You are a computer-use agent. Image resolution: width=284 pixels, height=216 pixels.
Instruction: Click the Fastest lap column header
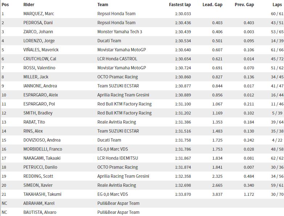coord(180,5)
